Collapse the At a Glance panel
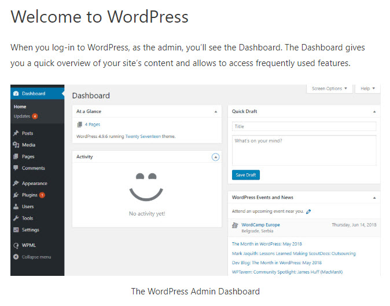The width and height of the screenshot is (390, 306). coord(215,111)
